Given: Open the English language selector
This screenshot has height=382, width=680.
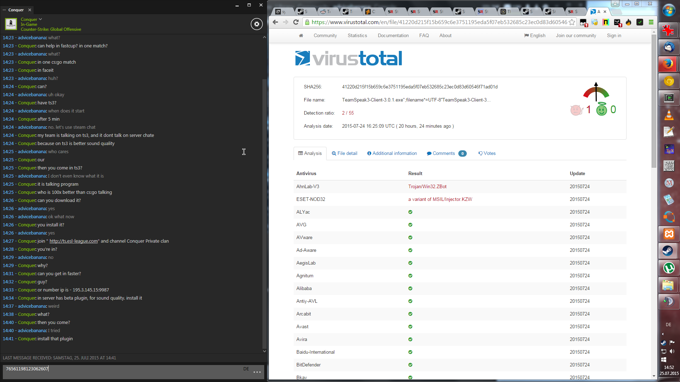Looking at the screenshot, I should click(x=535, y=36).
